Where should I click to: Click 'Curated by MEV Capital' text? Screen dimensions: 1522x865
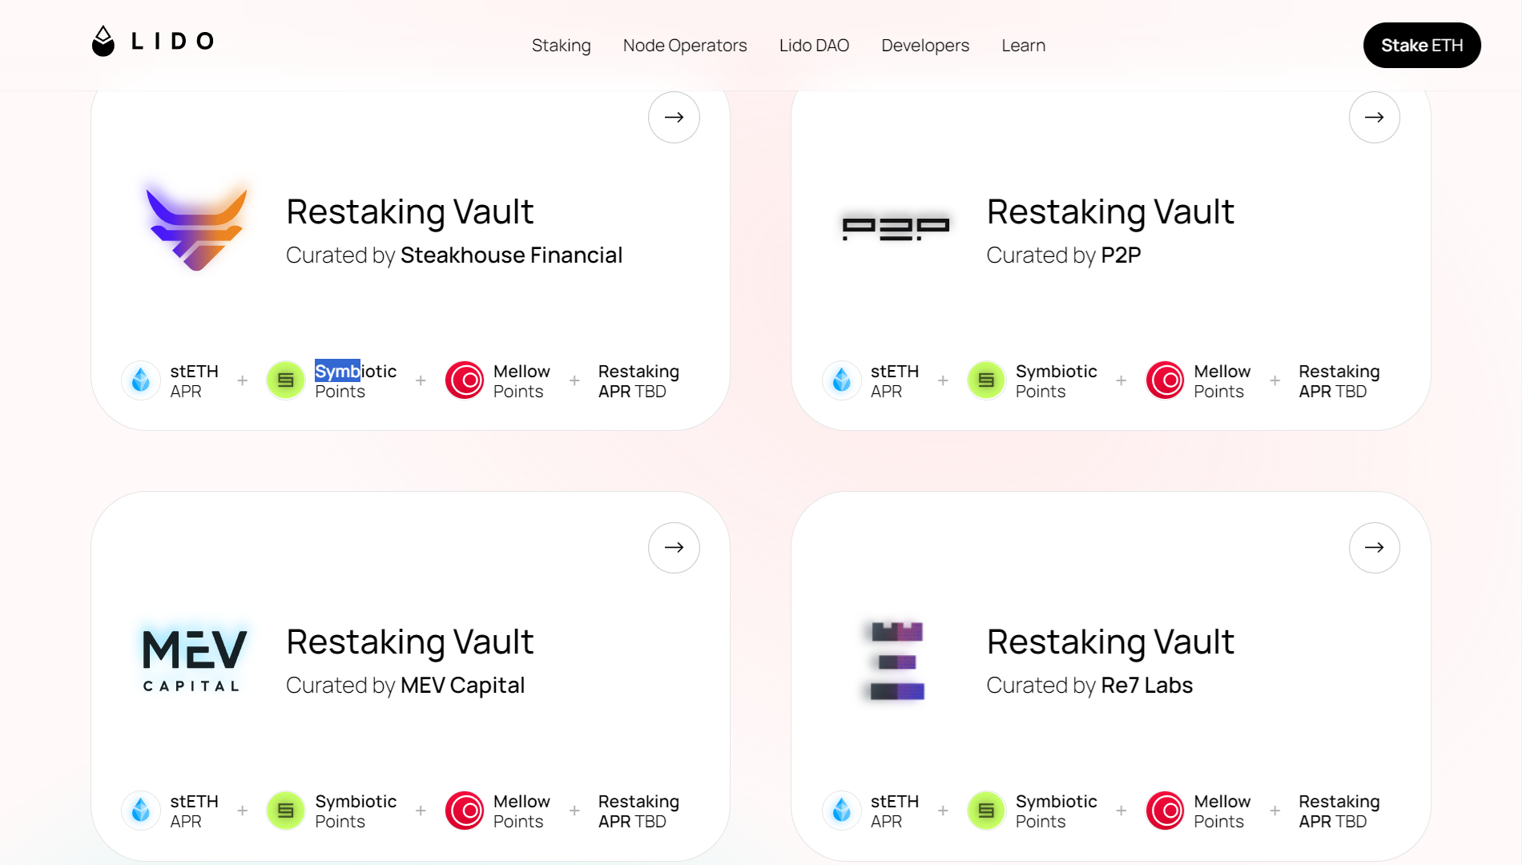[x=405, y=686]
